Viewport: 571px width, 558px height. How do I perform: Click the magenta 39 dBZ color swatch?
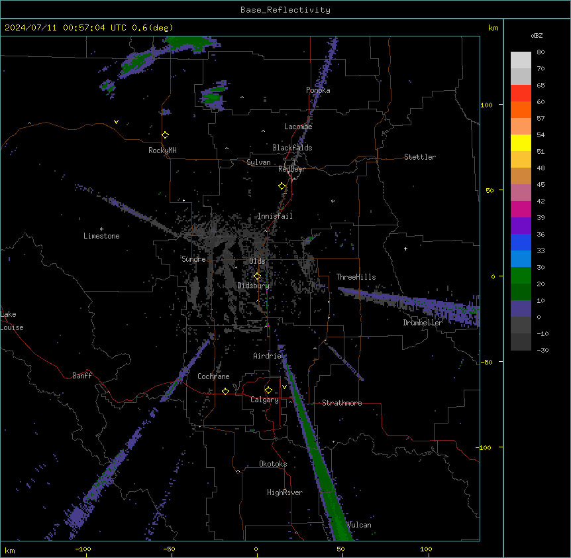coord(521,209)
